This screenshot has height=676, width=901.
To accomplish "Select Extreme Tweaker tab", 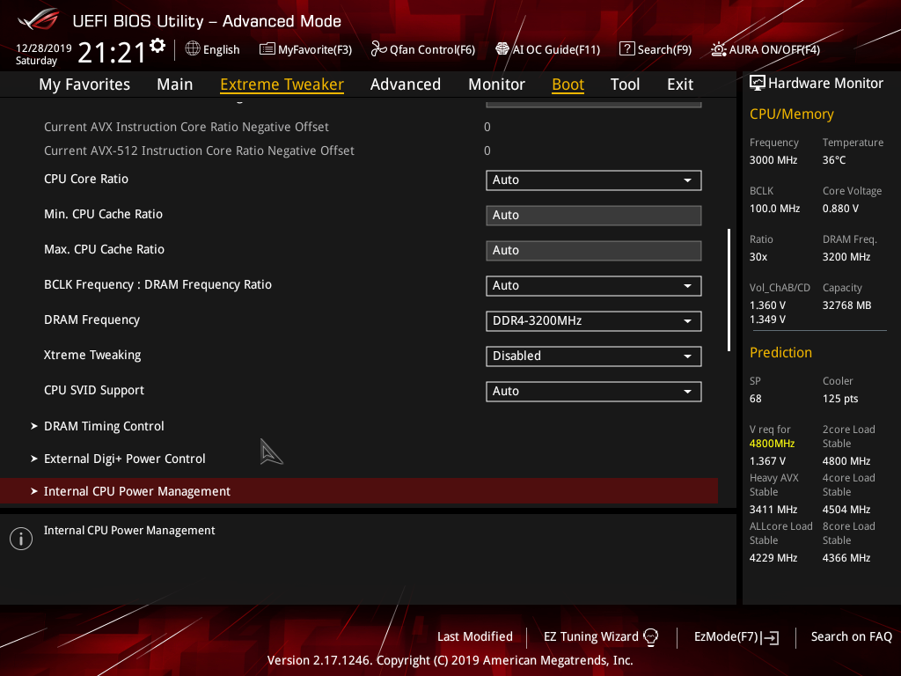I will (x=282, y=84).
